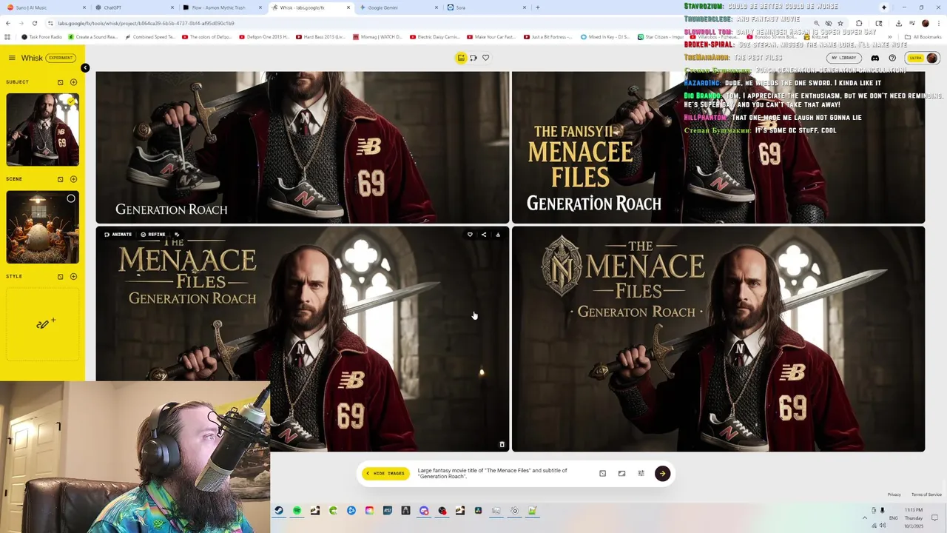947x533 pixels.
Task: Open the Hard Bass 2013 bookmark
Action: click(320, 37)
